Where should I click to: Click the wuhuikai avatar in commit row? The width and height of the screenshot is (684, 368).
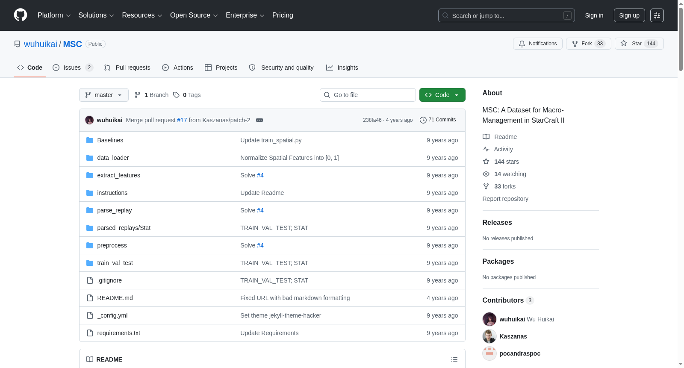(x=89, y=120)
